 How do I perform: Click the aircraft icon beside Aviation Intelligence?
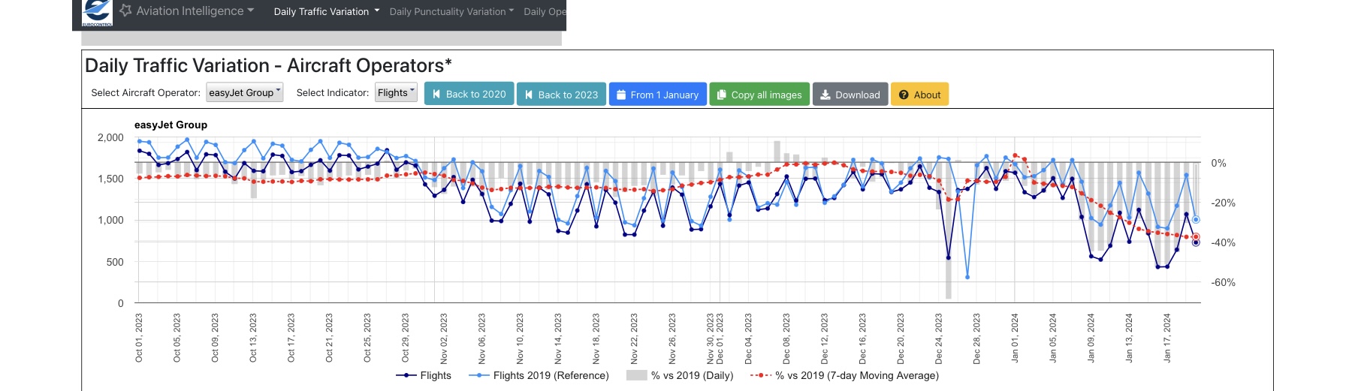point(125,11)
